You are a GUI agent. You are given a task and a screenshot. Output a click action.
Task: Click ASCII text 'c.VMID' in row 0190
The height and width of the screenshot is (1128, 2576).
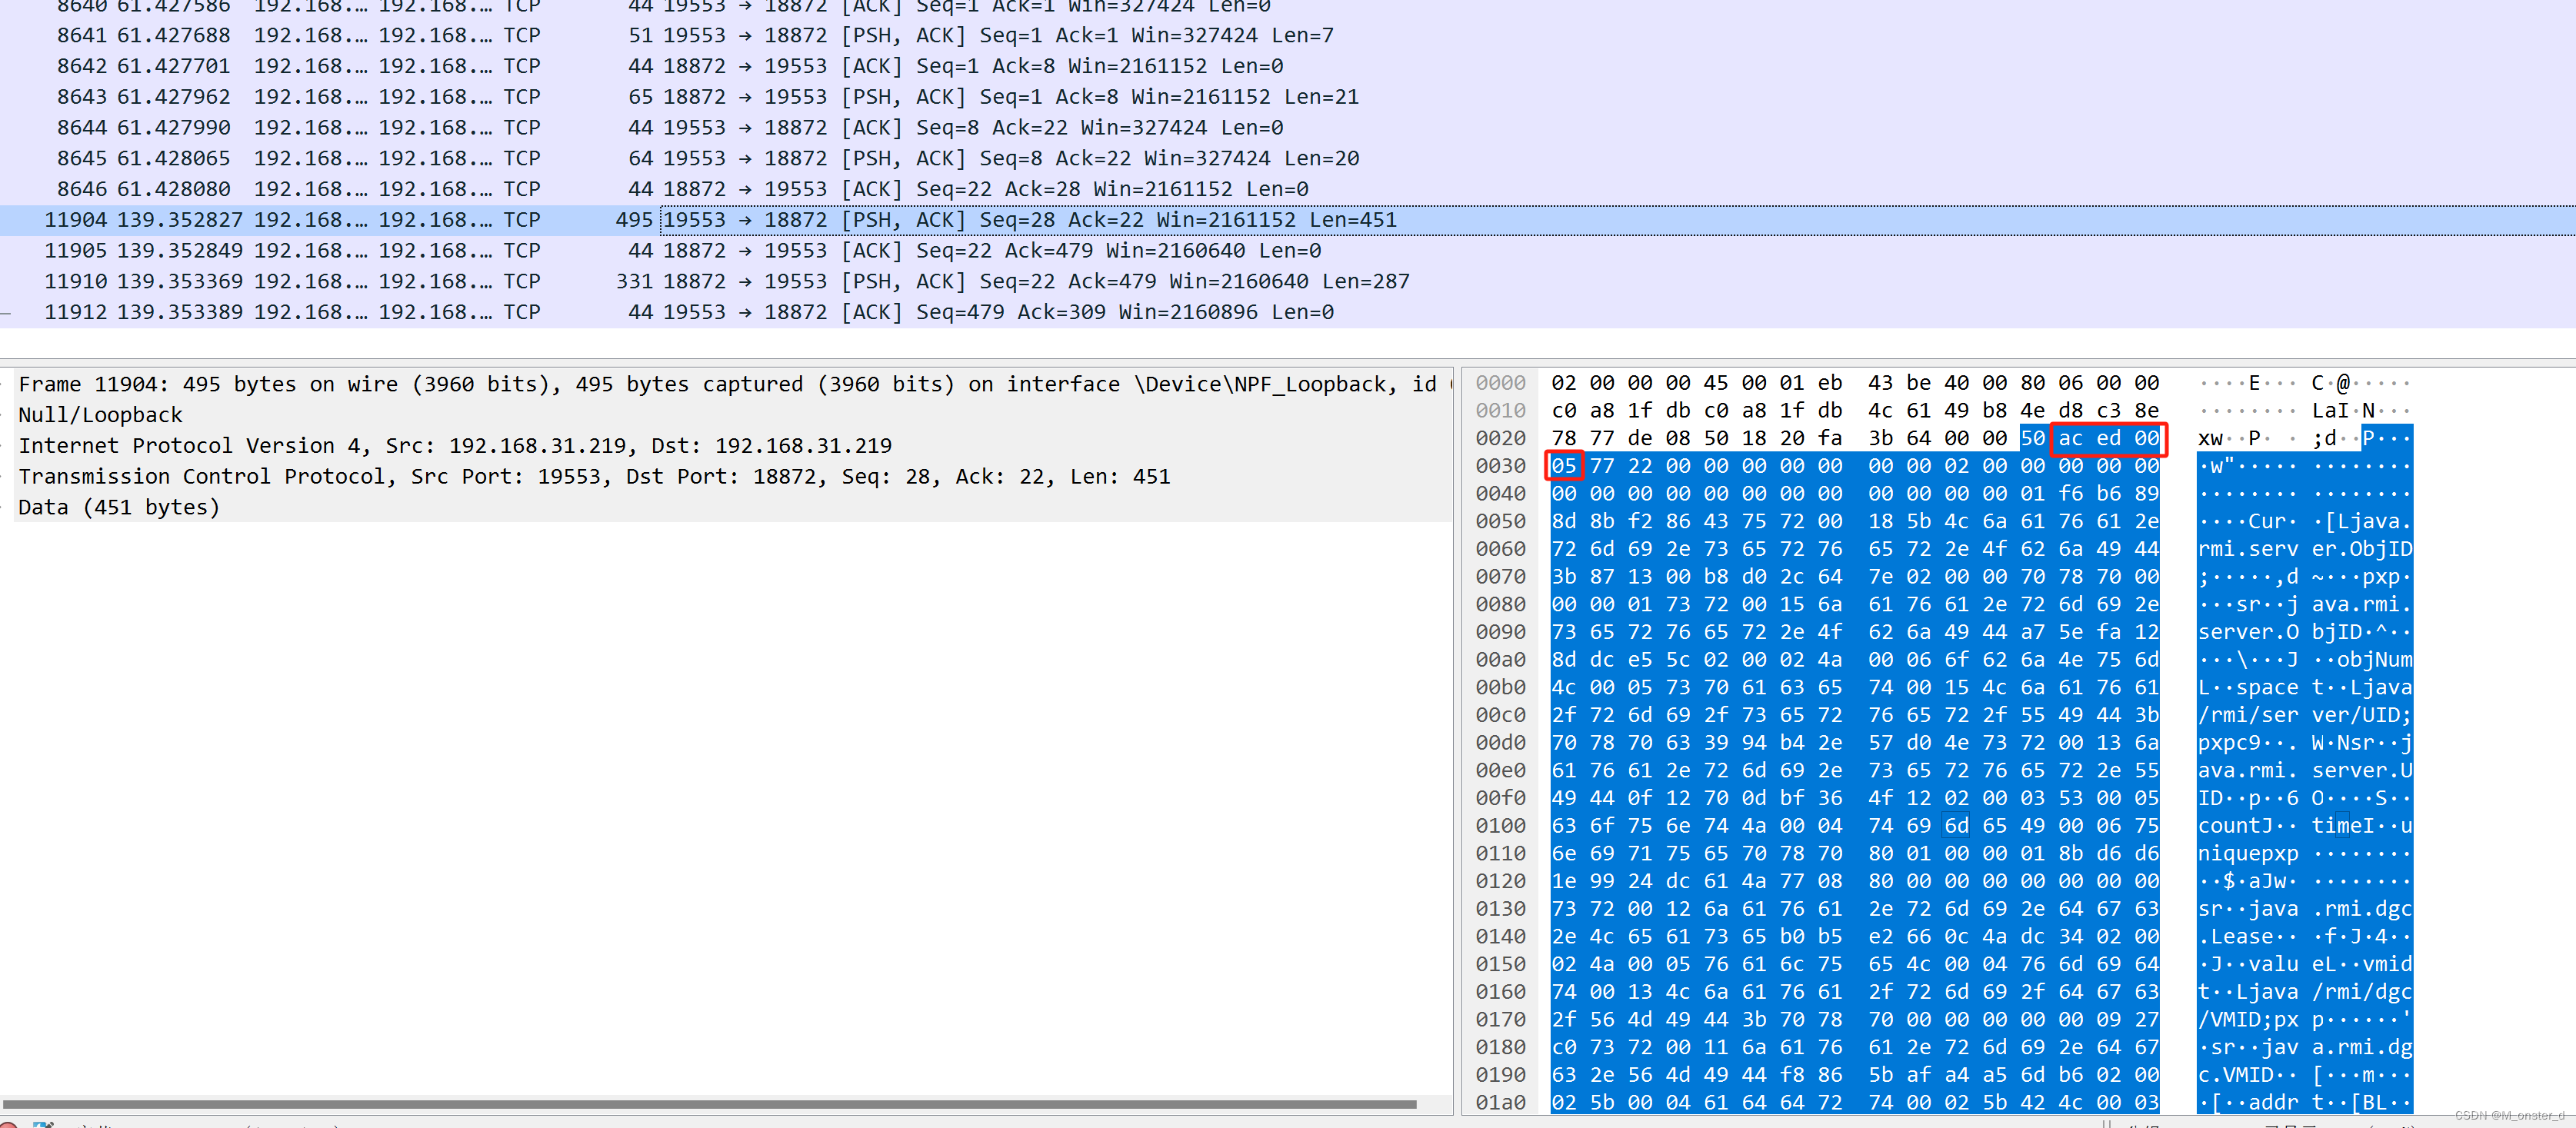click(2236, 1075)
